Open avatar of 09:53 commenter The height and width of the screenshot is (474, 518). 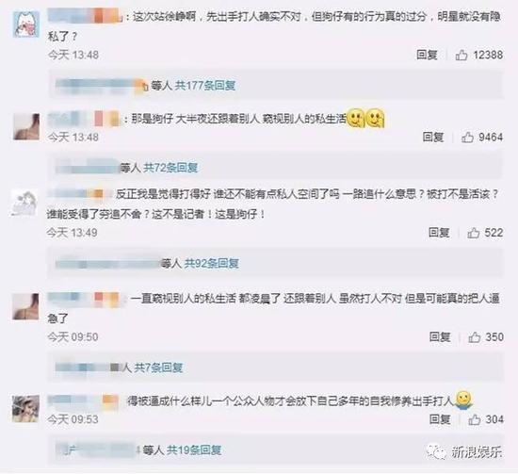tap(25, 409)
